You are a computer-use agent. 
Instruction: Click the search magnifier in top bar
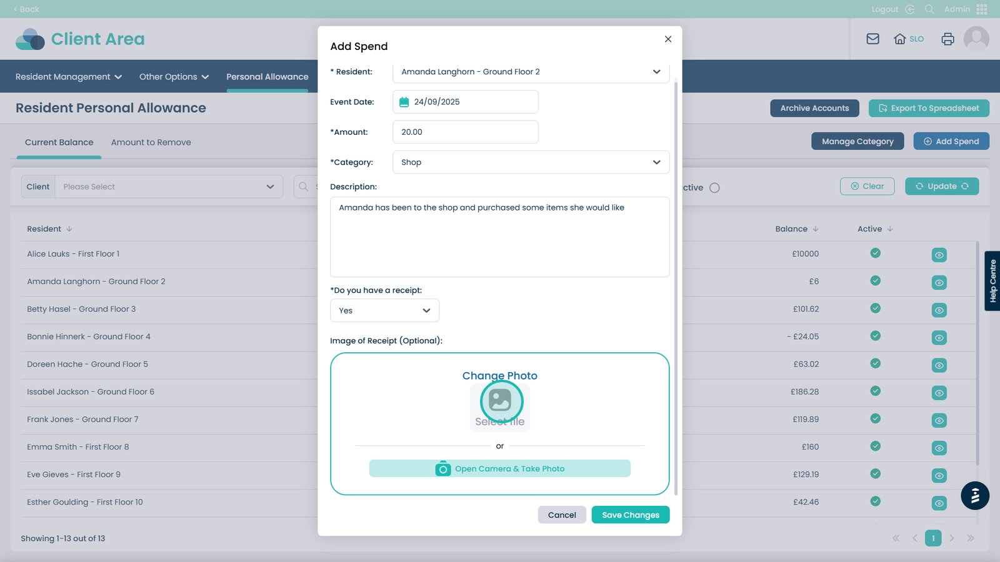coord(929,9)
